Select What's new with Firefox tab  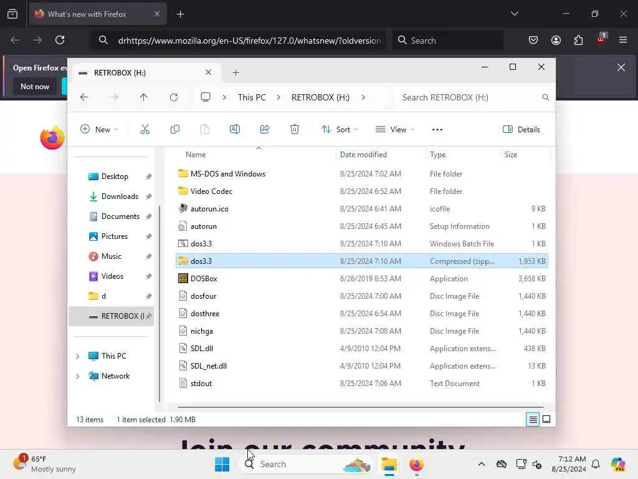tap(98, 14)
